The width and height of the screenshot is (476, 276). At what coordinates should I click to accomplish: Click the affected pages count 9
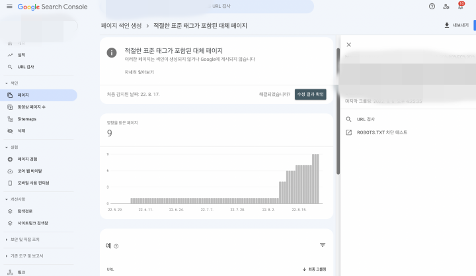click(x=110, y=133)
